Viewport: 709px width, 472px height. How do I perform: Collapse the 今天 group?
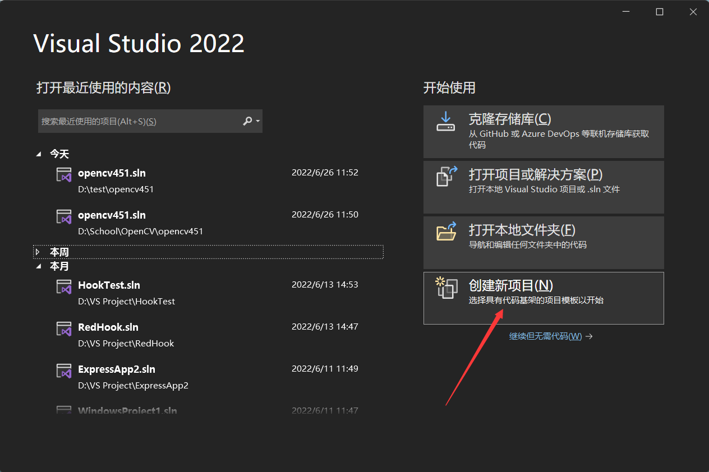pos(39,154)
